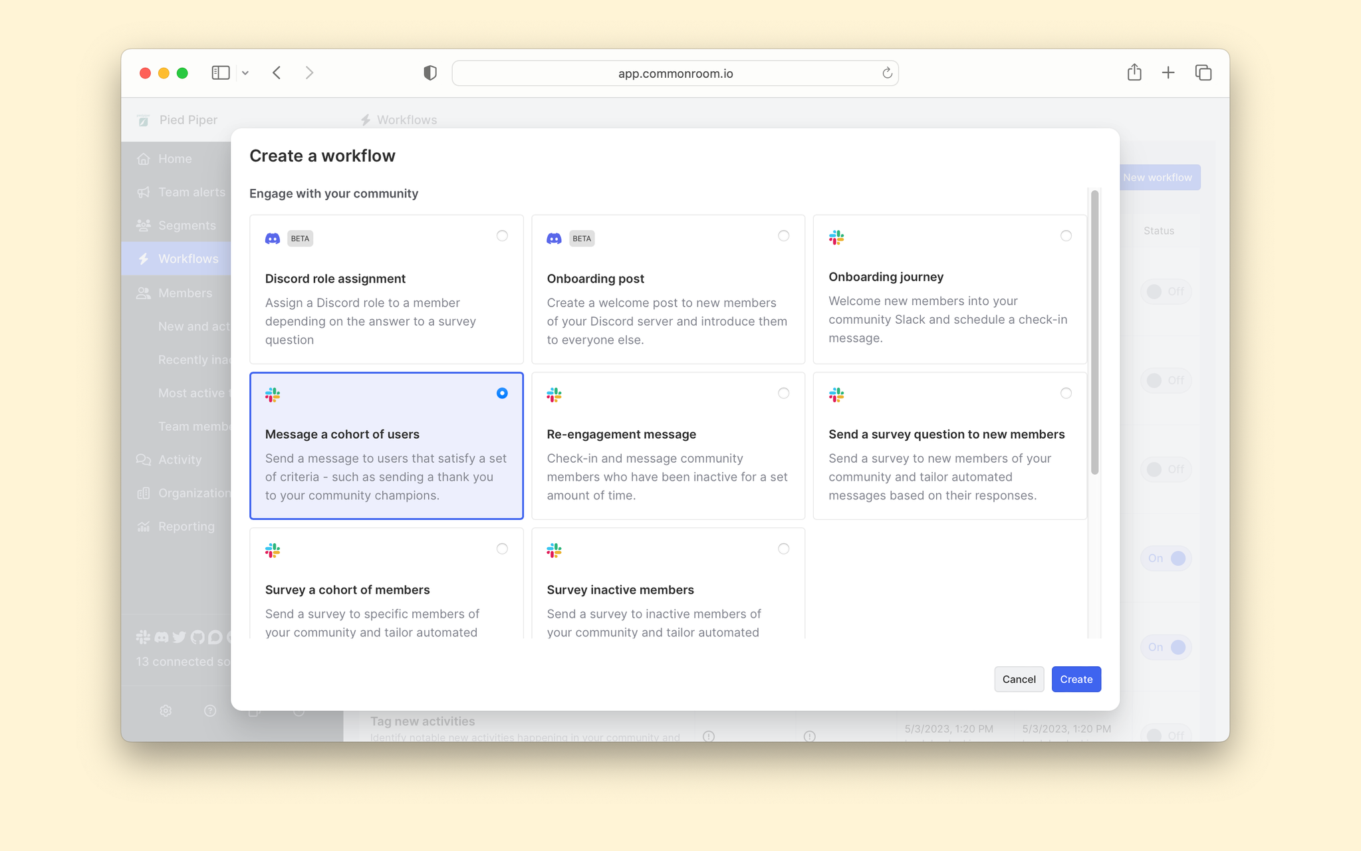Select the Onboarding post workflow icon
Viewport: 1361px width, 851px height.
[x=554, y=238]
